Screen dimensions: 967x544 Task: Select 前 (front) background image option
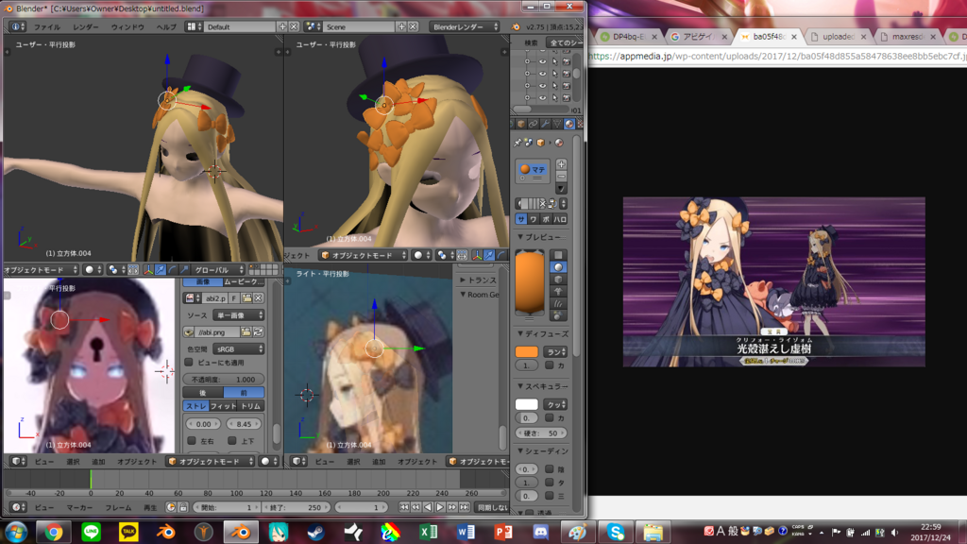click(x=244, y=393)
